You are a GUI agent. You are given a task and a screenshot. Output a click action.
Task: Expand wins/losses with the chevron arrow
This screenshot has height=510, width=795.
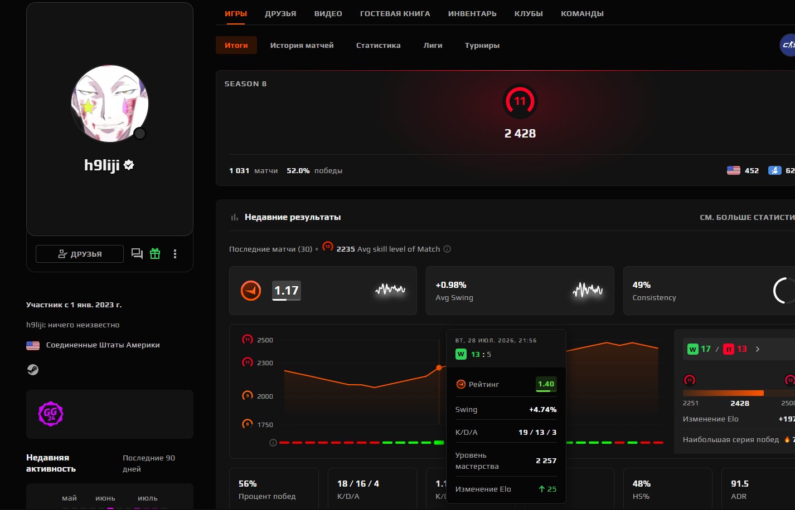pyautogui.click(x=758, y=349)
